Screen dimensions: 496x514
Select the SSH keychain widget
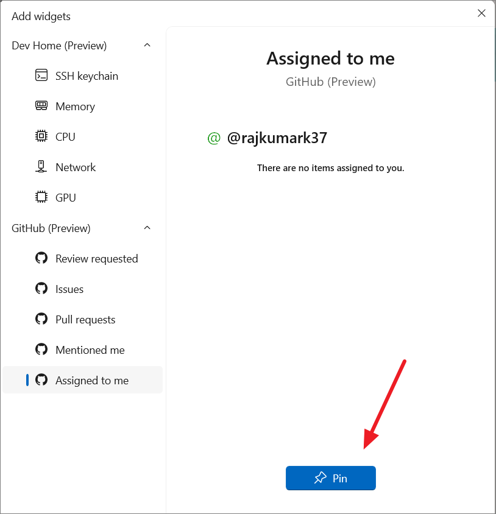tap(83, 76)
